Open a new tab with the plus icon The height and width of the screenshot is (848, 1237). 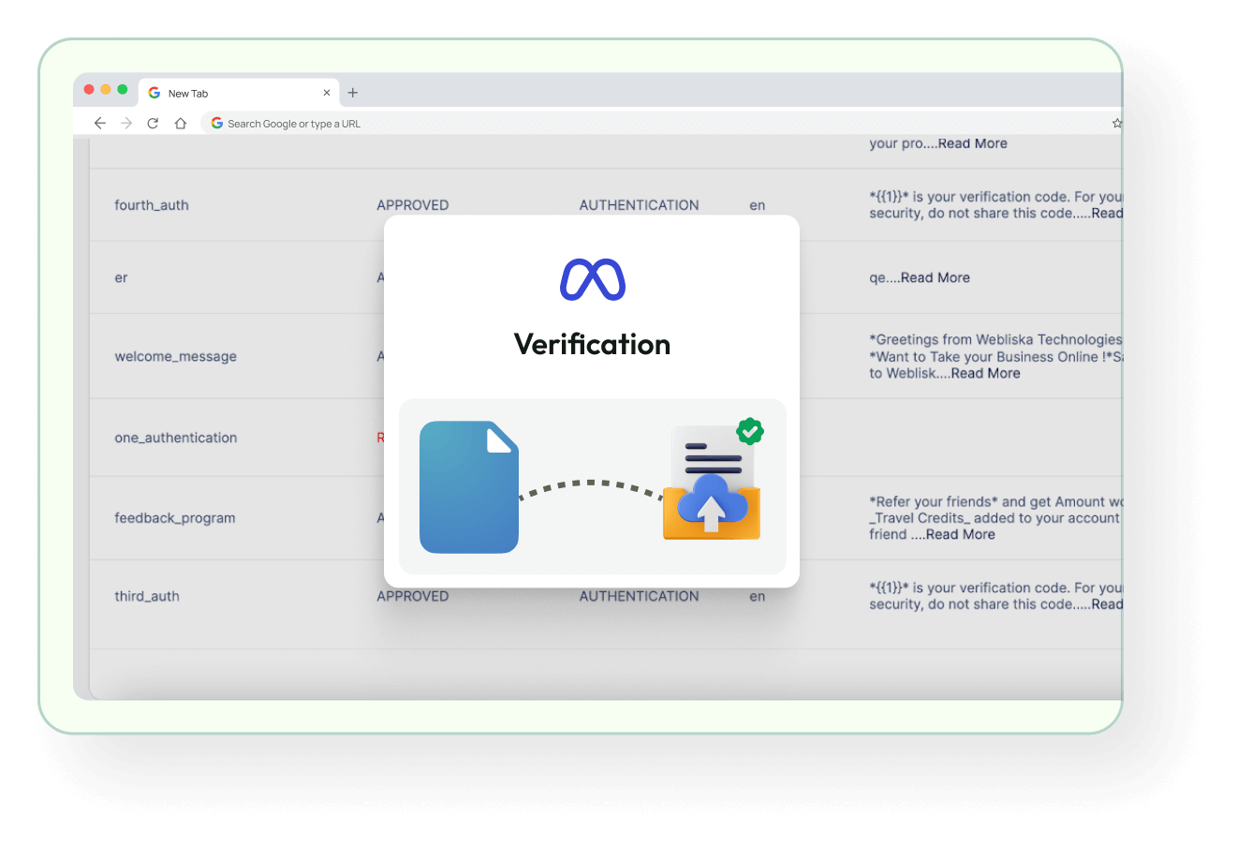point(353,93)
